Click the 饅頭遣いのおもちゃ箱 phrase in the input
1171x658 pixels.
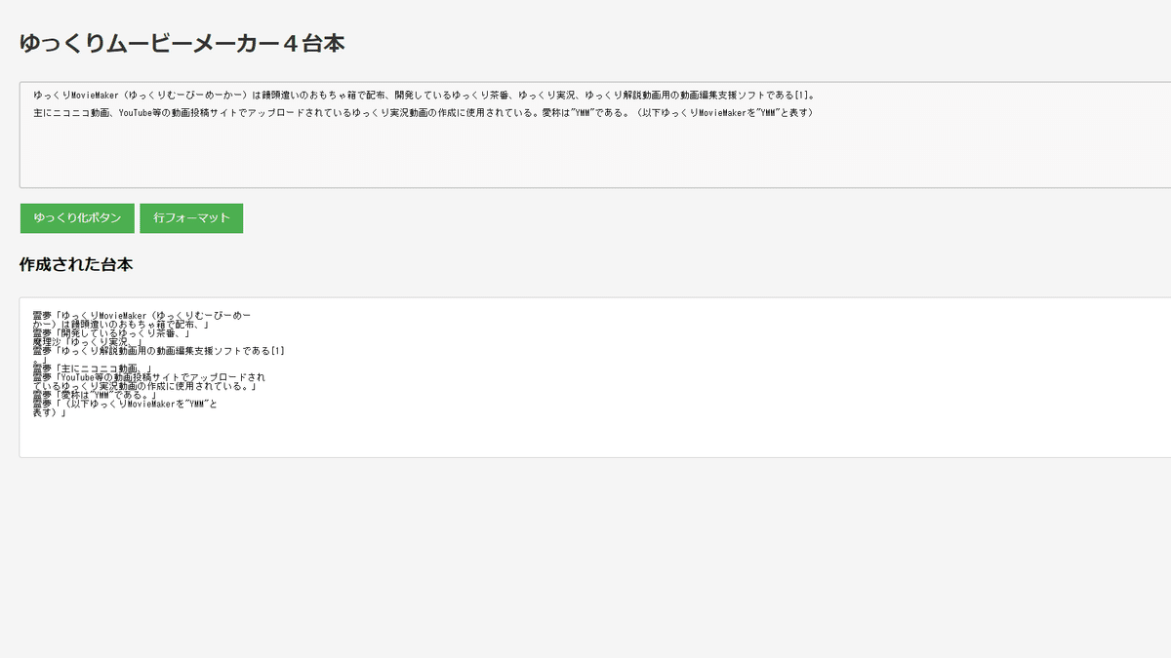pyautogui.click(x=312, y=94)
